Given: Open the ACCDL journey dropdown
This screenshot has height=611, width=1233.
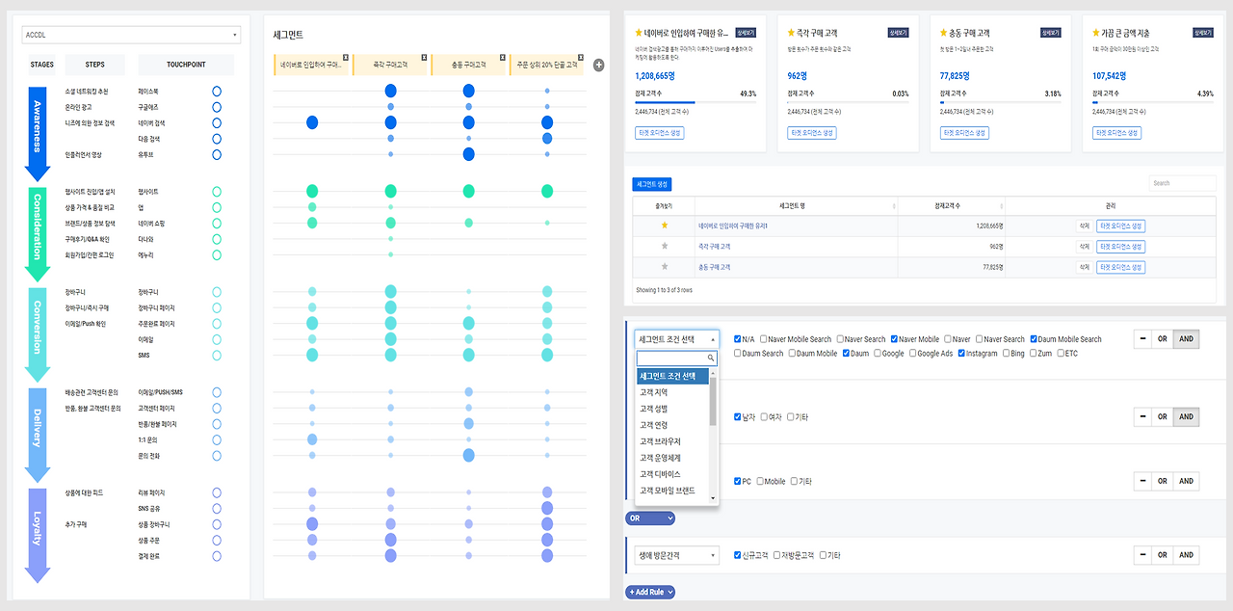Looking at the screenshot, I should [131, 36].
